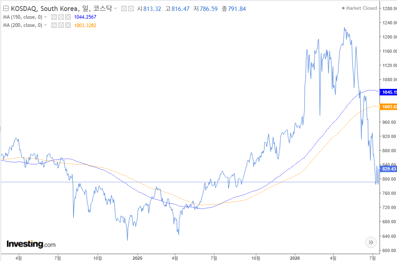
Task: Click the blue 1045 MA price label
Action: coord(388,92)
